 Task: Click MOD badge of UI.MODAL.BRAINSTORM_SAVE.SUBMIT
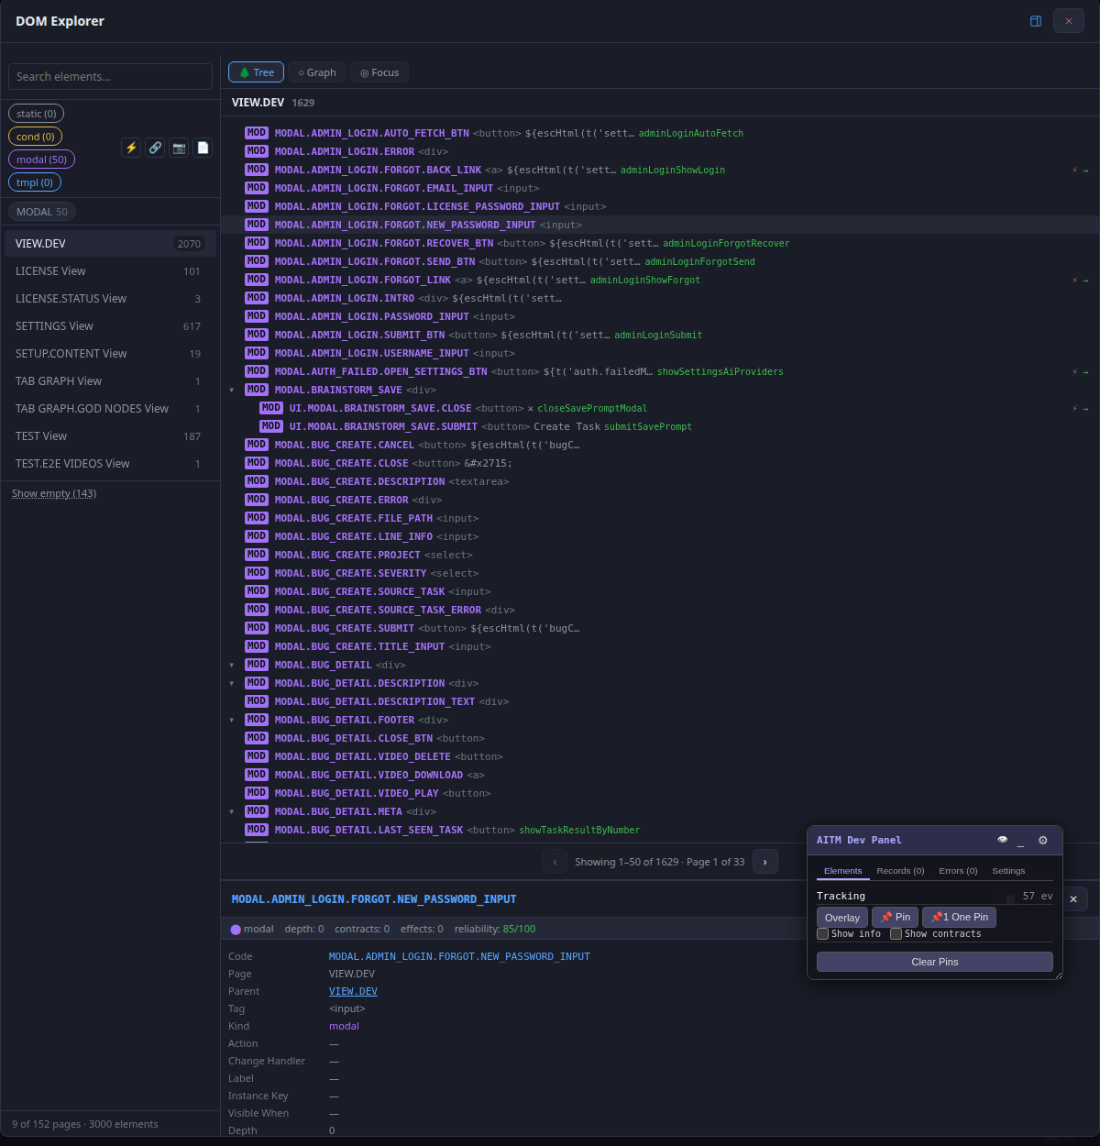(271, 426)
